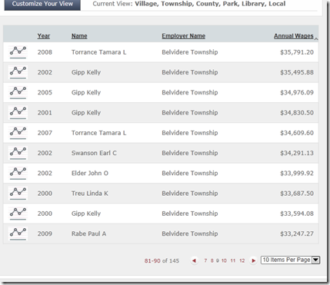The image size is (330, 285).
Task: Click the 81-90 of 145 results count
Action: (162, 260)
